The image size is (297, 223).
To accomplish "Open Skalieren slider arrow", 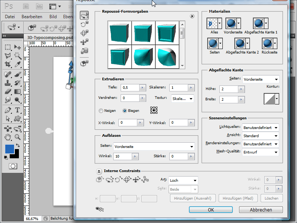I will click(x=191, y=88).
